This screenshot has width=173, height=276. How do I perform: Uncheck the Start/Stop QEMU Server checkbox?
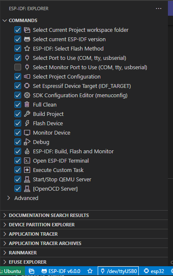[18, 179]
